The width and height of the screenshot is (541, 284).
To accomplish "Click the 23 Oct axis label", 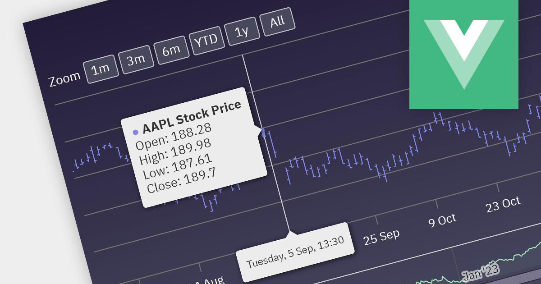I will (x=503, y=204).
